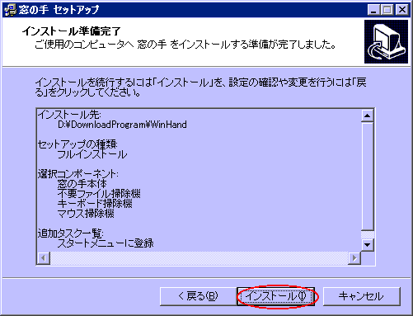This screenshot has height=316, width=413.
Task: Click the horizontal scrollbar track
Action: [199, 258]
